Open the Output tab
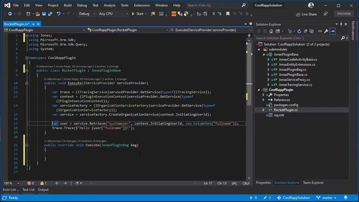 [x=43, y=190]
